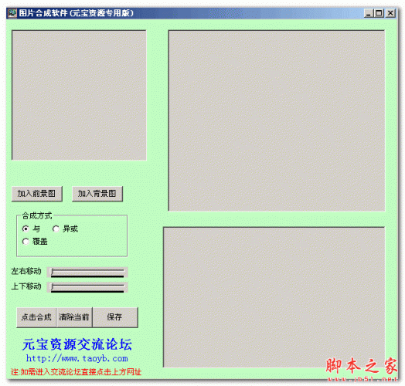The width and height of the screenshot is (405, 386).
Task: Click the bottom-right result preview panel
Action: click(274, 297)
